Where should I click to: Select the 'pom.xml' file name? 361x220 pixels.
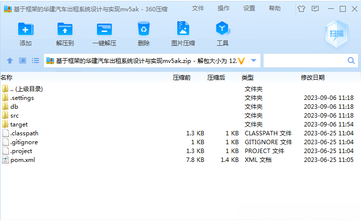[x=23, y=160]
